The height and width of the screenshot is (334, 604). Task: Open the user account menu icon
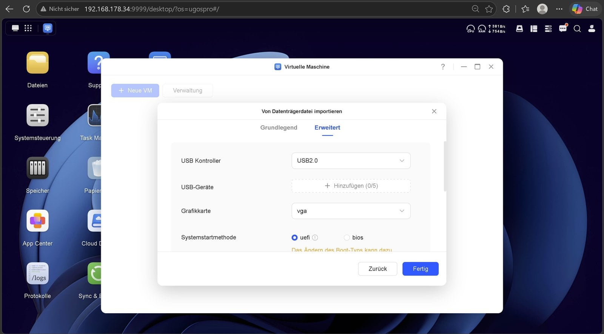point(592,29)
